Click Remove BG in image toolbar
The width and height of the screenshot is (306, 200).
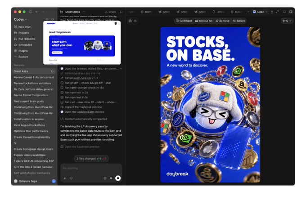tap(204, 21)
